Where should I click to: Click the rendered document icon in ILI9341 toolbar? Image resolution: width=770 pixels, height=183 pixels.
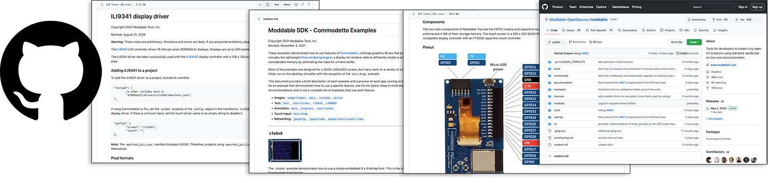268,4
